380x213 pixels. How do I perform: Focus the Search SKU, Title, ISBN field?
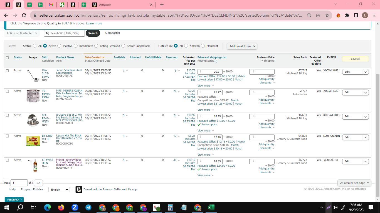tap(64, 33)
